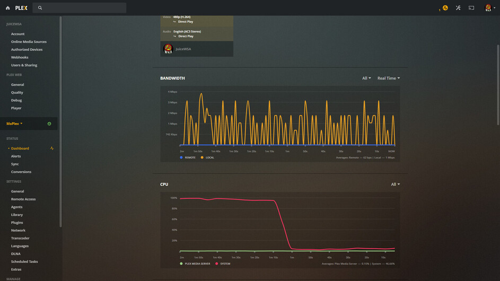Image resolution: width=500 pixels, height=281 pixels.
Task: Toggle the Local series in Bandwidth legend
Action: click(x=207, y=157)
